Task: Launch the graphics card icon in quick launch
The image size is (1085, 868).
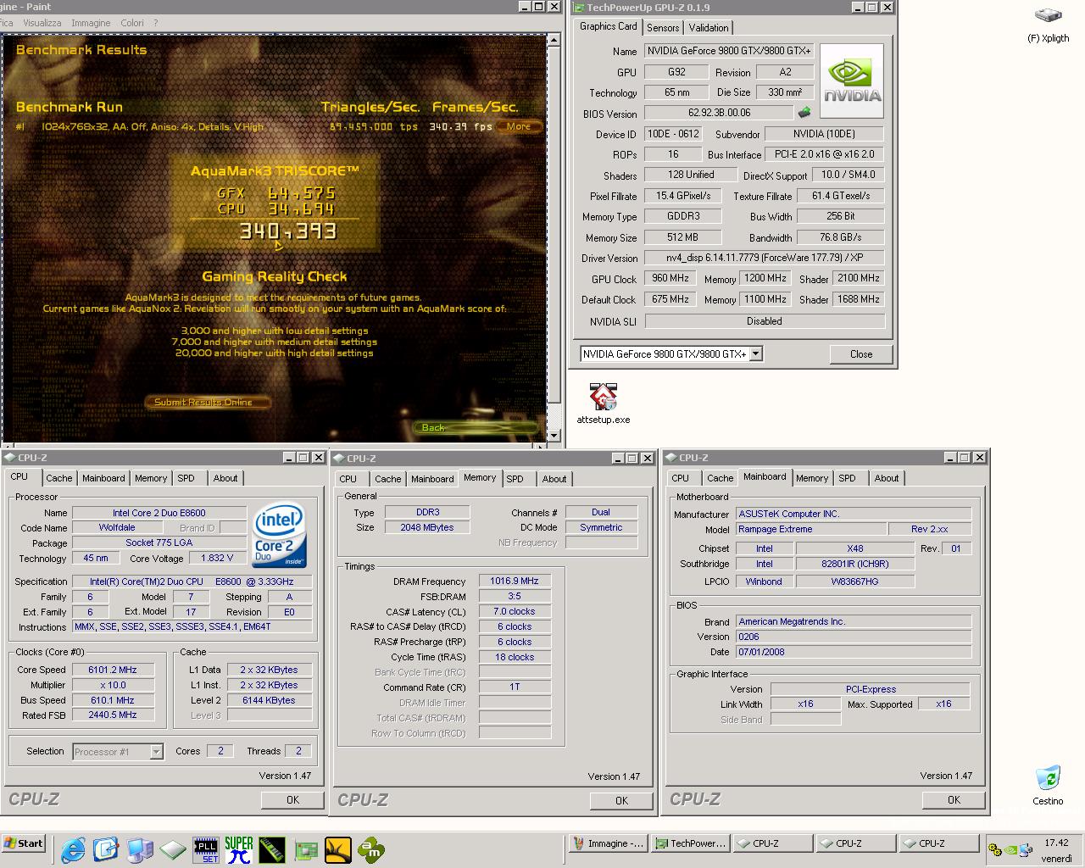Action: point(305,849)
